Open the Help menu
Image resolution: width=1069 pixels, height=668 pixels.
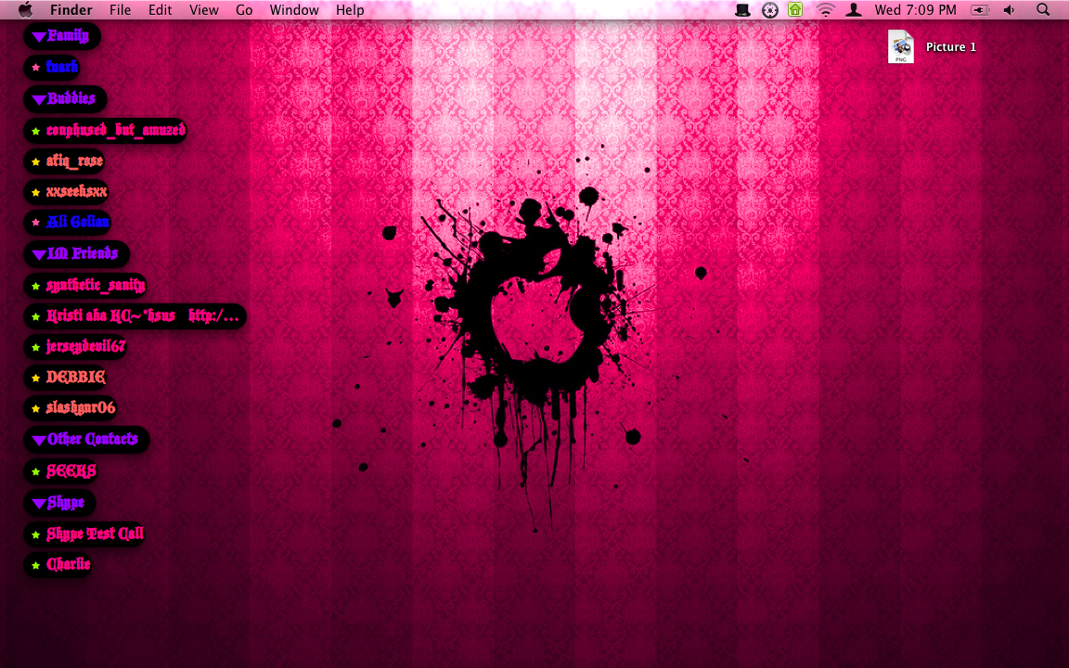point(350,9)
